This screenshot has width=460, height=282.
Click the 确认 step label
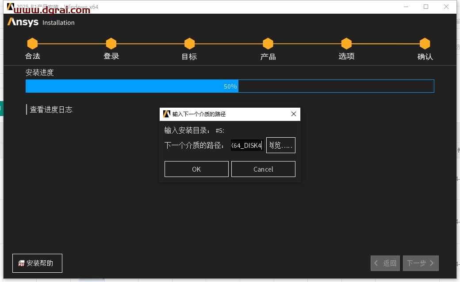click(x=425, y=56)
